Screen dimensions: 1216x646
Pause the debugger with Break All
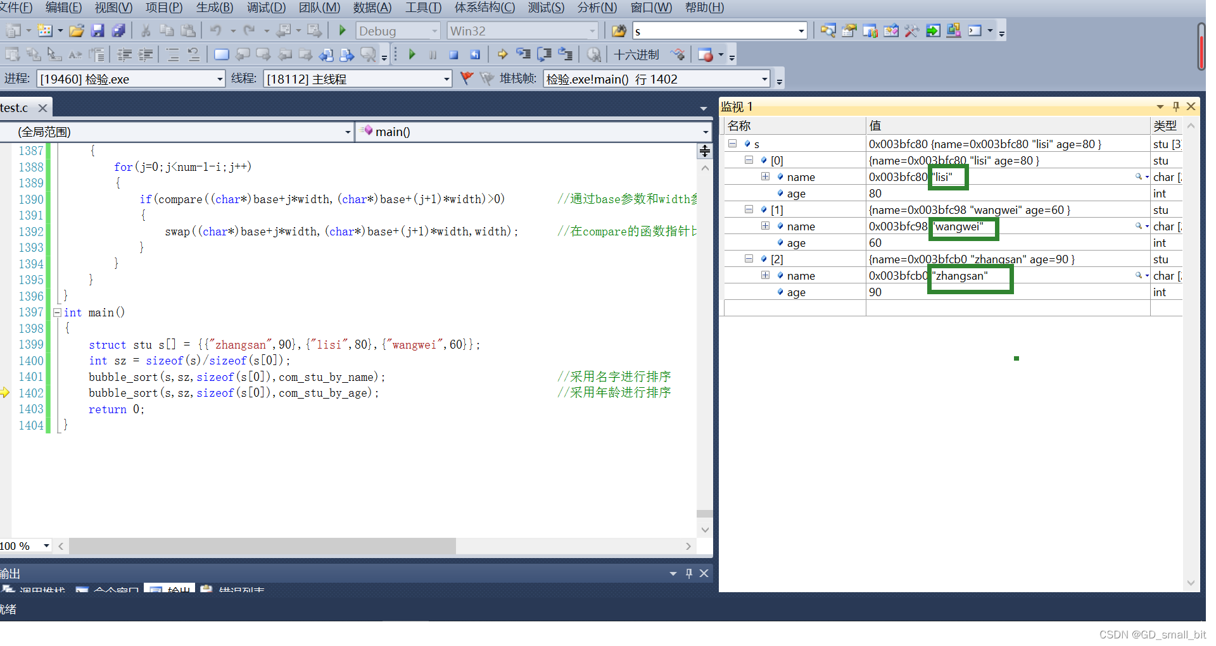(433, 54)
